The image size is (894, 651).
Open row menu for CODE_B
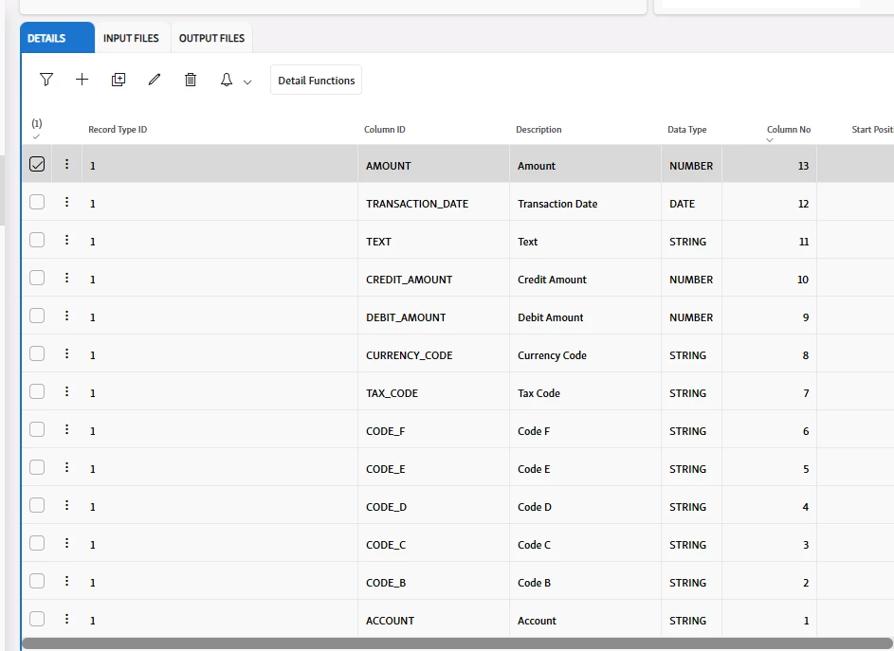[x=66, y=581]
